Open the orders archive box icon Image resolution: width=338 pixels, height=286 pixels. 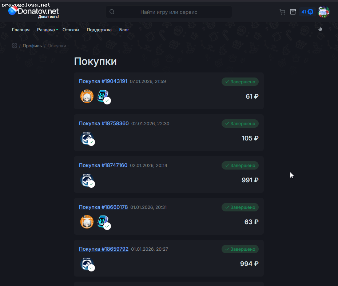[293, 12]
